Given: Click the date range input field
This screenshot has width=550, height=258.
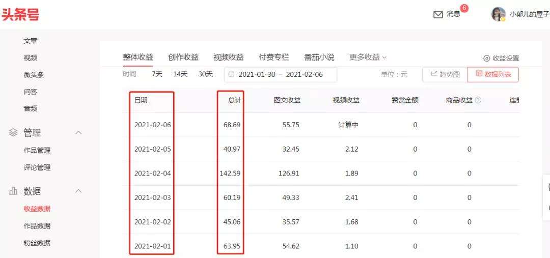Looking at the screenshot, I should pyautogui.click(x=281, y=75).
